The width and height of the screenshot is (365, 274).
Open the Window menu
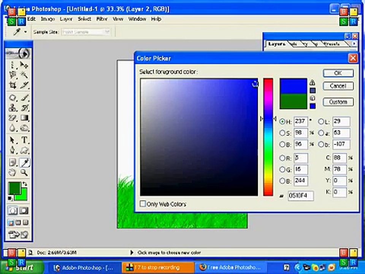(x=137, y=19)
